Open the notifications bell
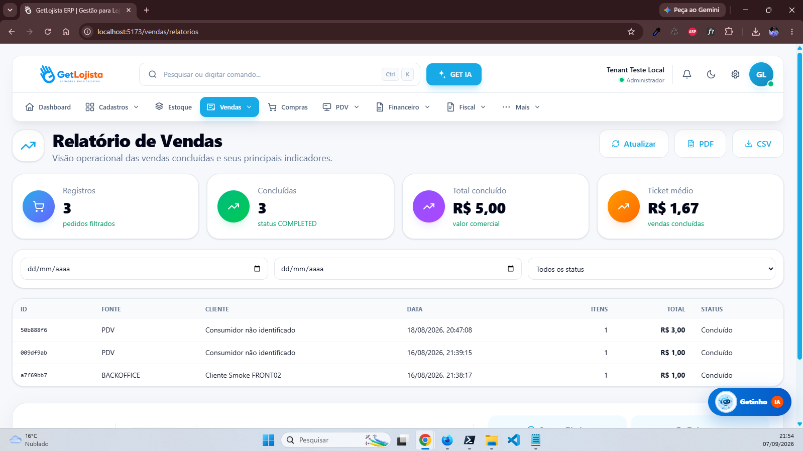Screen dimensions: 803x451 [x=687, y=74]
